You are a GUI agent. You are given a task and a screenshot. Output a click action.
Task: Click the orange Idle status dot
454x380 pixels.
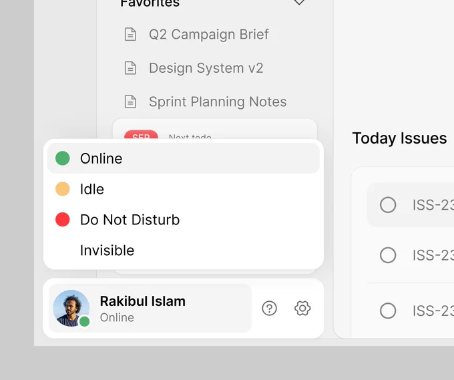pos(63,189)
